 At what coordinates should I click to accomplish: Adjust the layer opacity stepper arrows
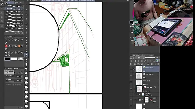click(x=159, y=58)
